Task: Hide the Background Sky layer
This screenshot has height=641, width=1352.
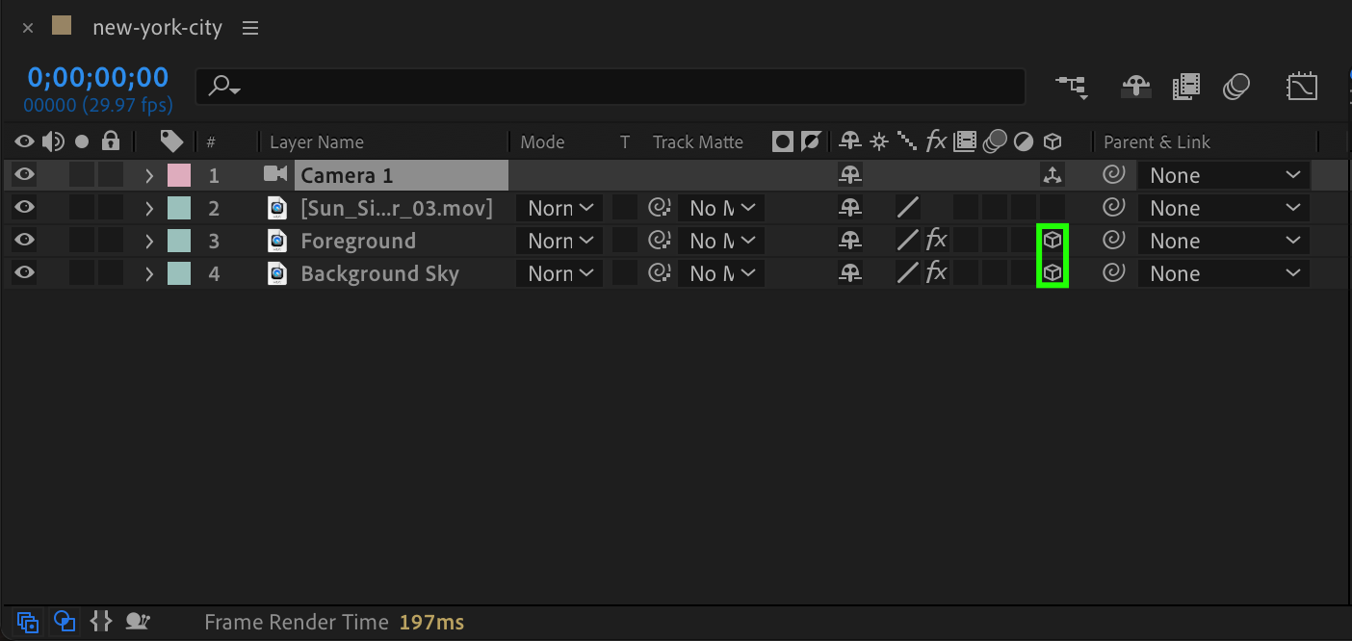Action: pos(24,273)
